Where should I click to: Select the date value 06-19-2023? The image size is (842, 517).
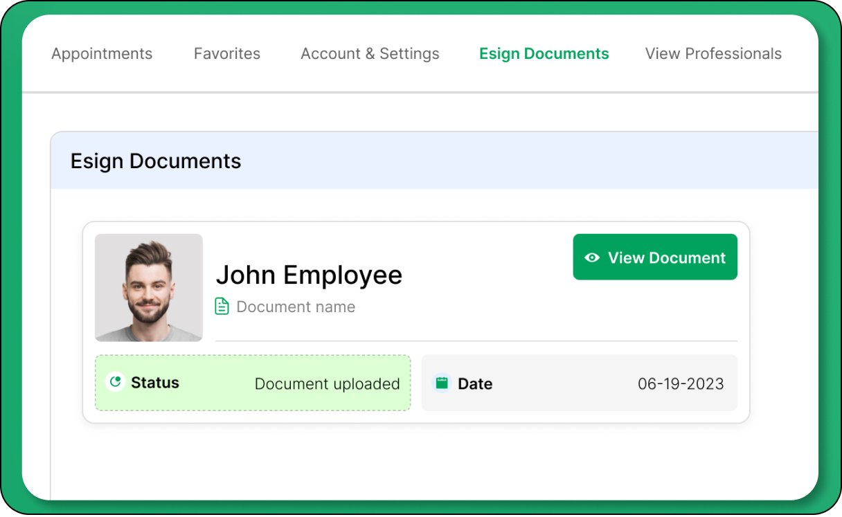681,384
